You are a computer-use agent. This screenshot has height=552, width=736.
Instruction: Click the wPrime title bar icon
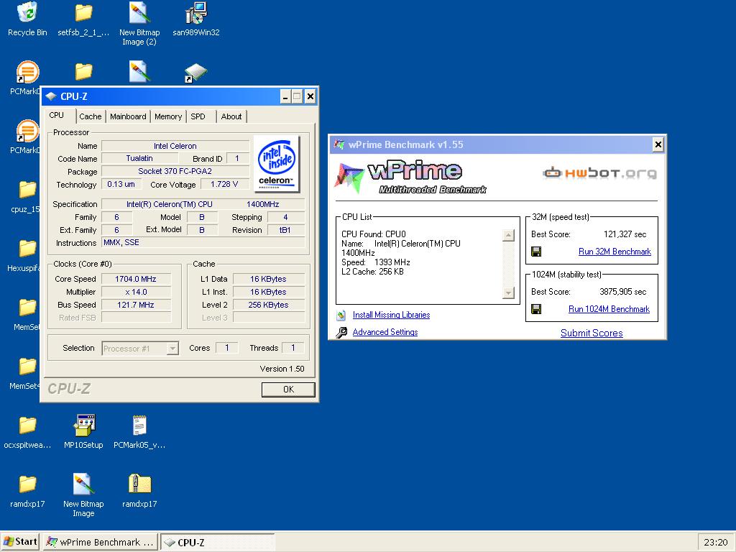coord(339,144)
